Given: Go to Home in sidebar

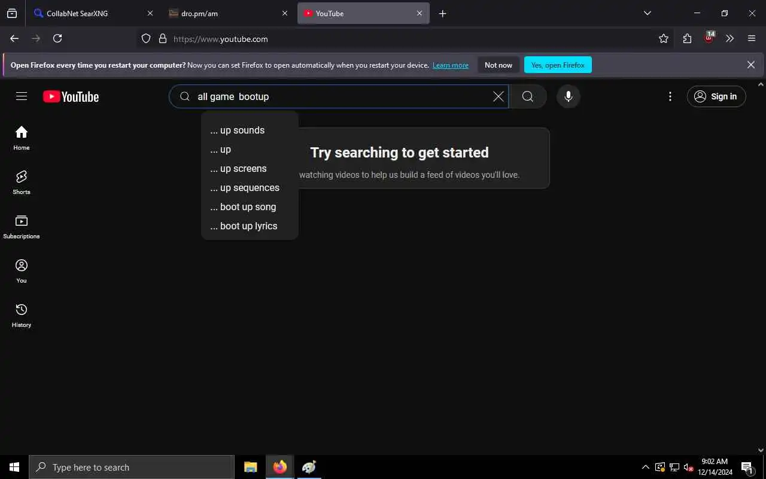Looking at the screenshot, I should 22,138.
